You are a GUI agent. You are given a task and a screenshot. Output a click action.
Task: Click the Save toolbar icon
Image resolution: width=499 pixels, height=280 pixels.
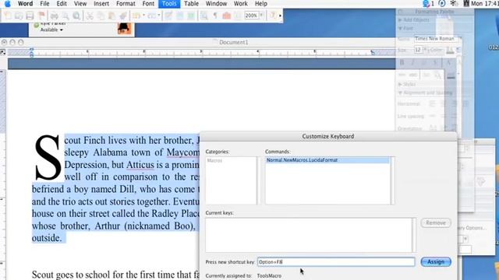coord(30,16)
